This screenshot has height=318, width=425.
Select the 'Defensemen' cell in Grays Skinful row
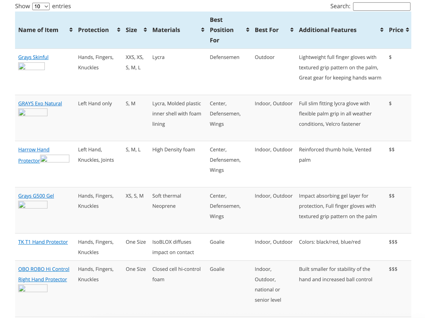tap(225, 57)
